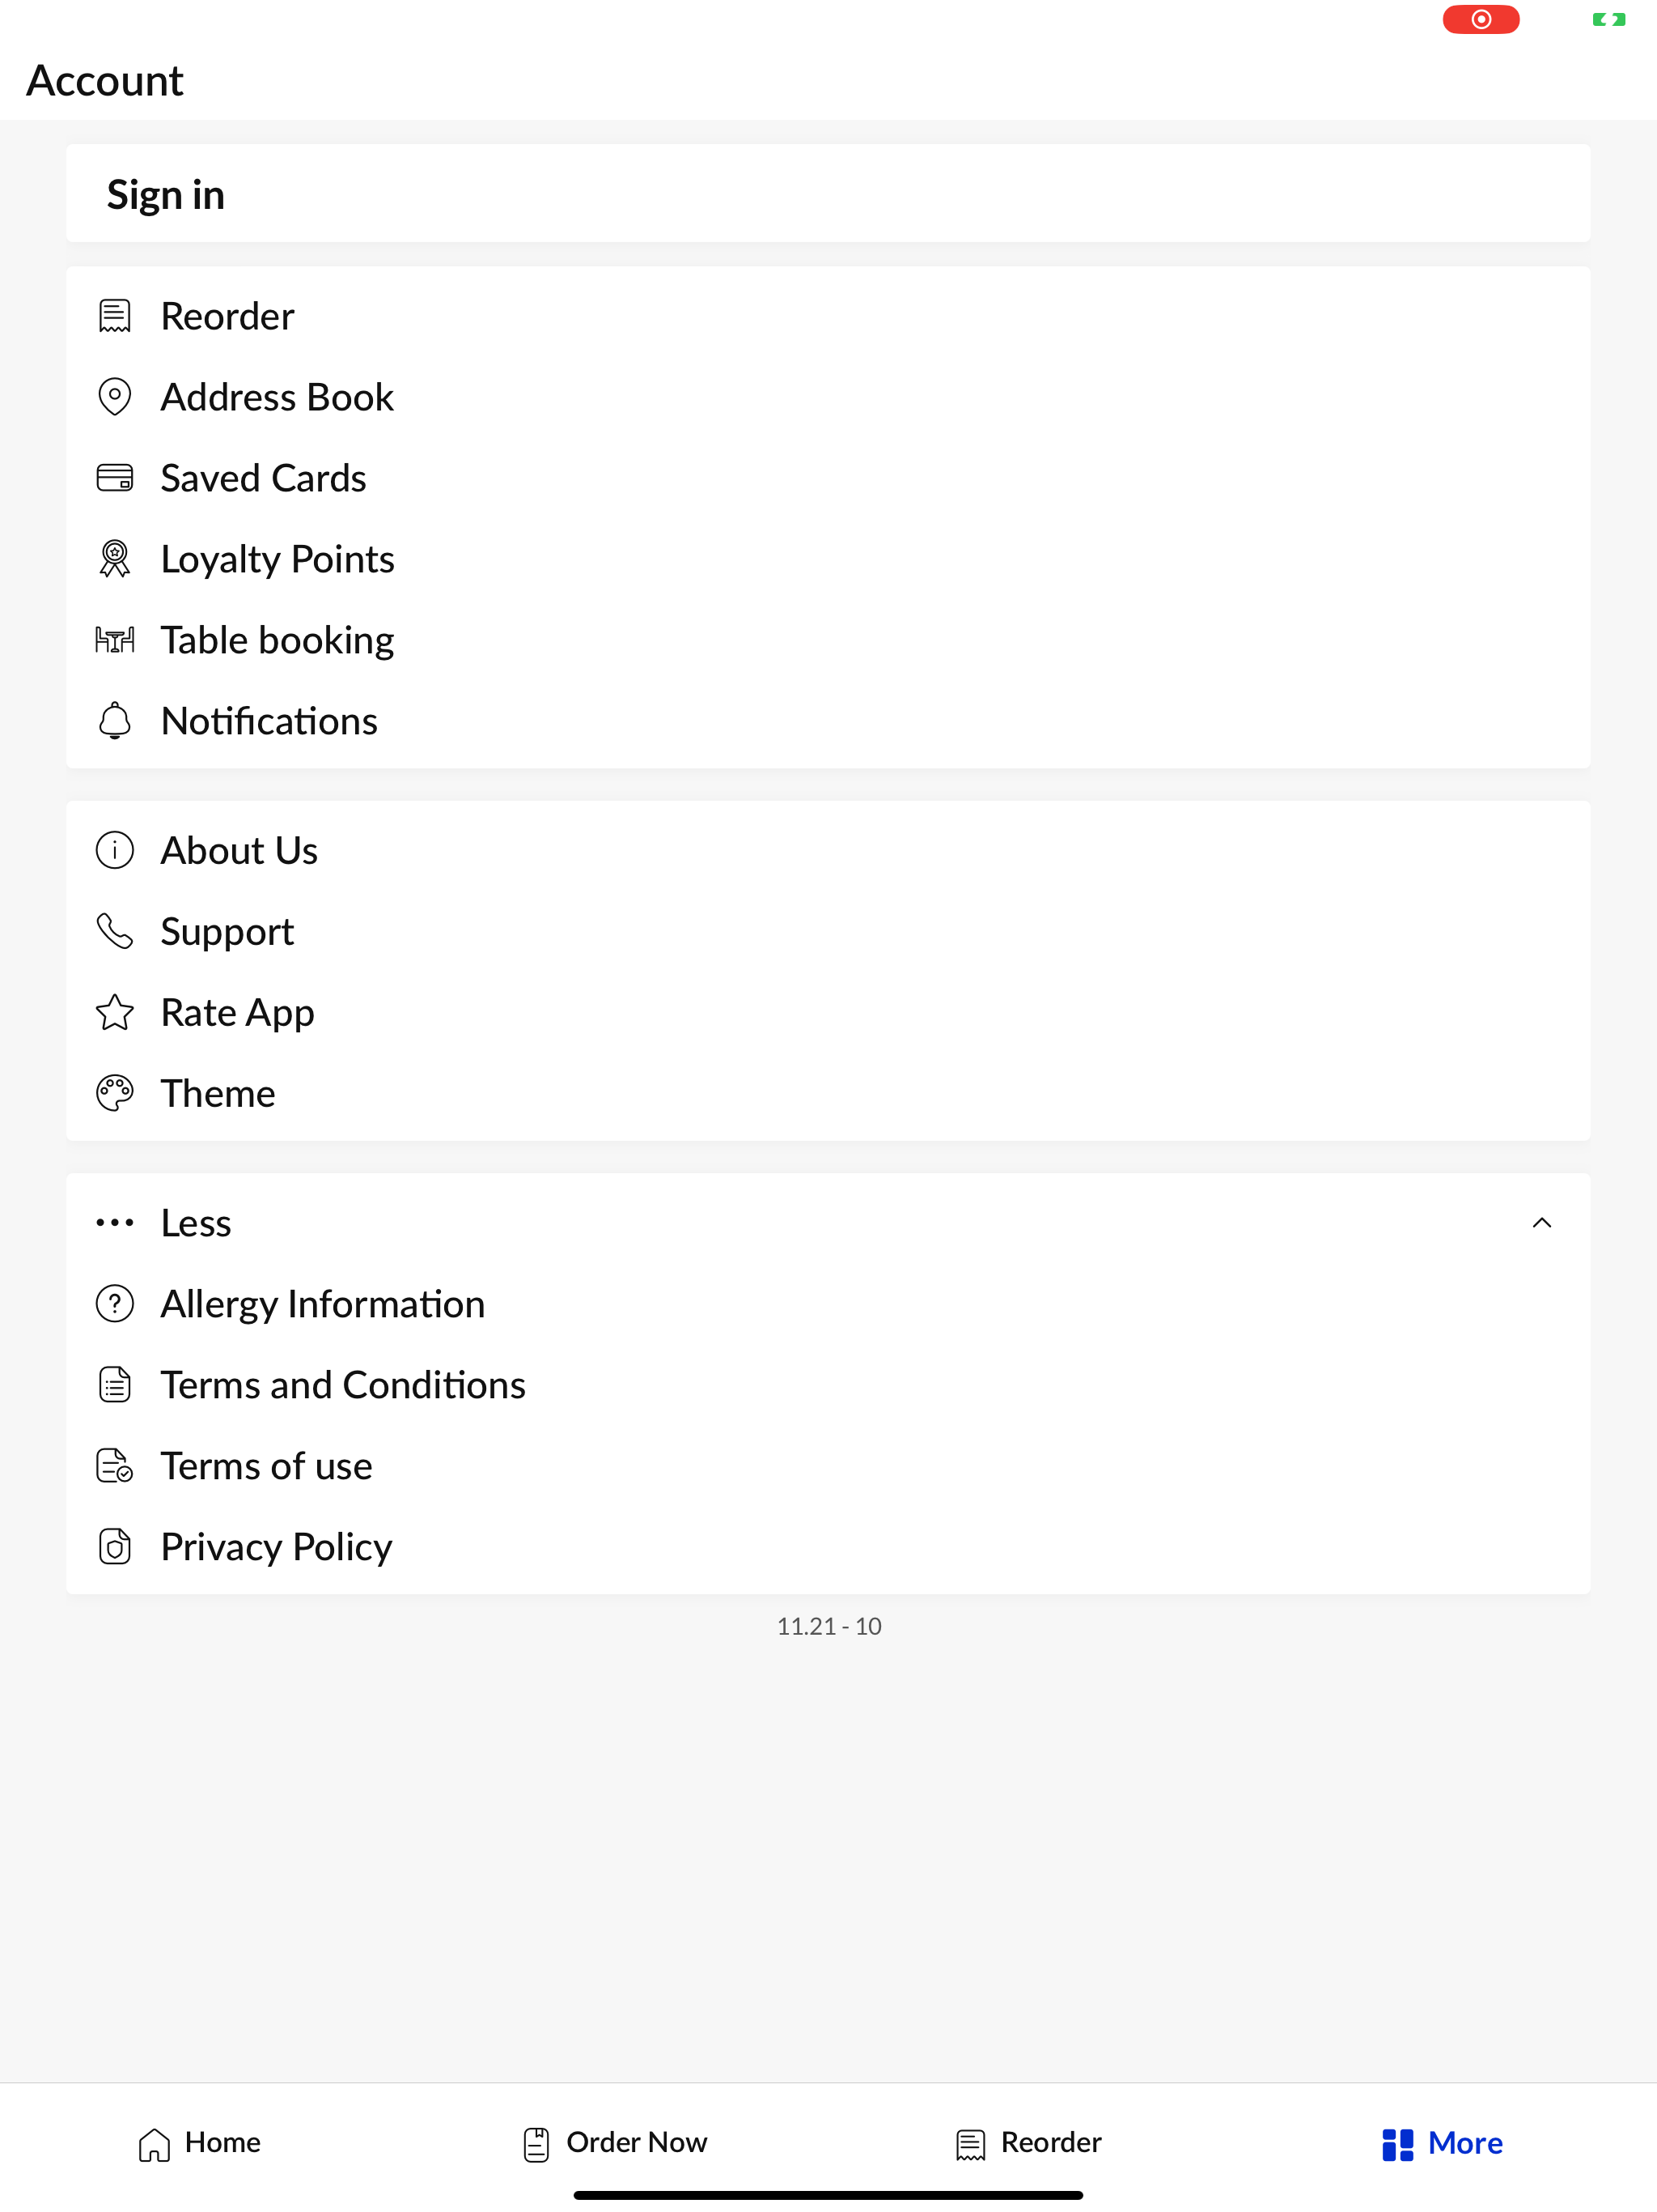Select the Saved Cards credit card icon

click(115, 478)
